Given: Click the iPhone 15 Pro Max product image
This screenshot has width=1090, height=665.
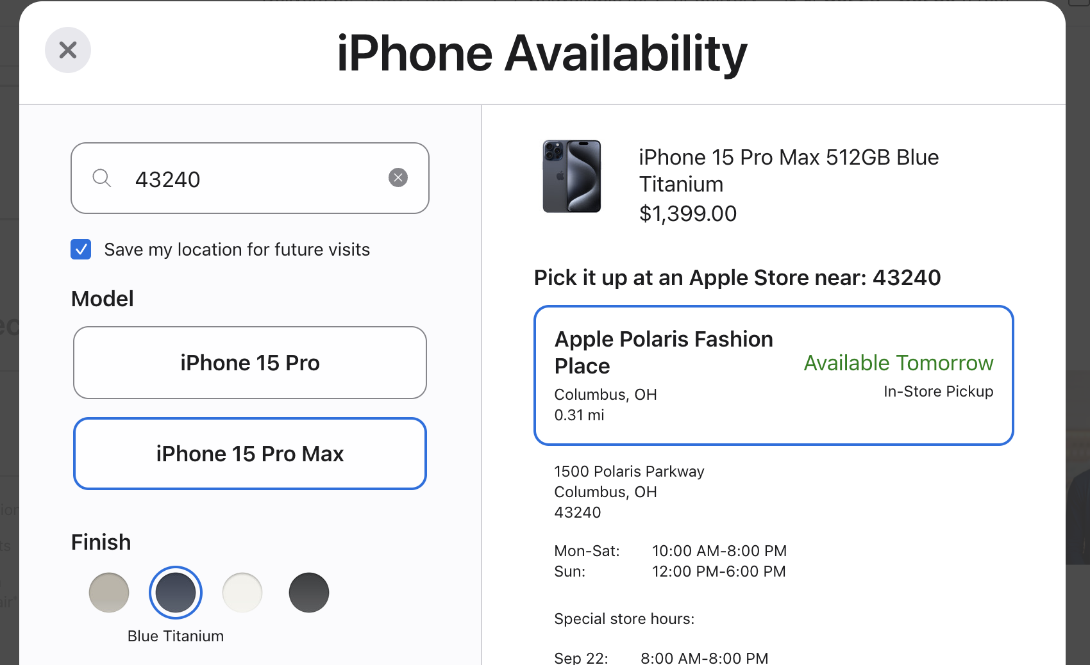Looking at the screenshot, I should click(x=572, y=176).
